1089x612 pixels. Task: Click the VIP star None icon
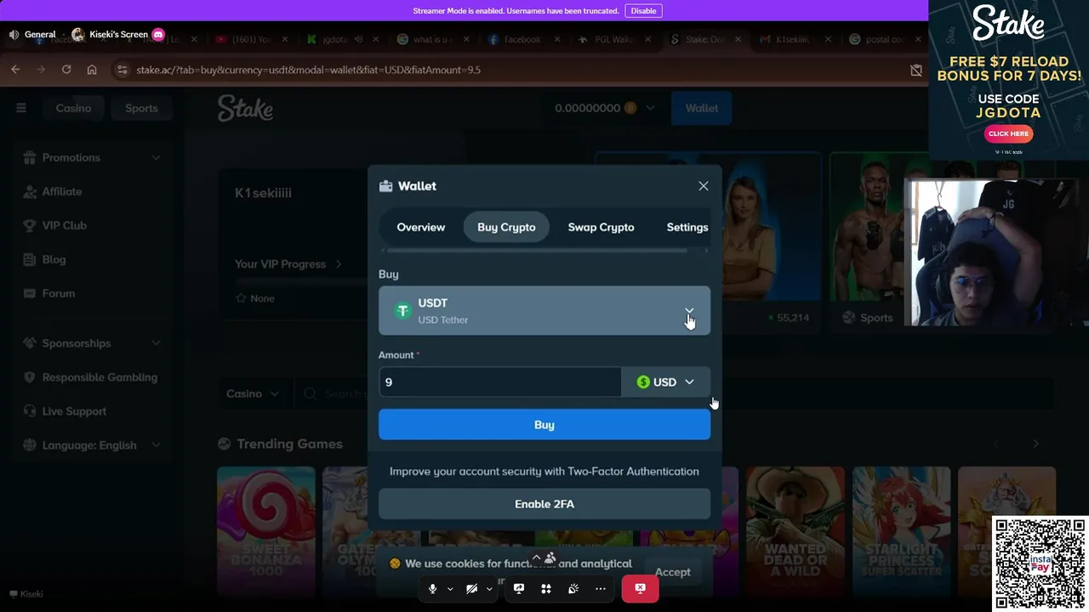pyautogui.click(x=241, y=298)
